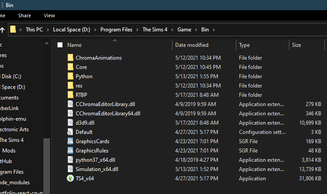Click the GraphicsCards SGR file icon
Screen dimensions: 327x194
point(70,141)
